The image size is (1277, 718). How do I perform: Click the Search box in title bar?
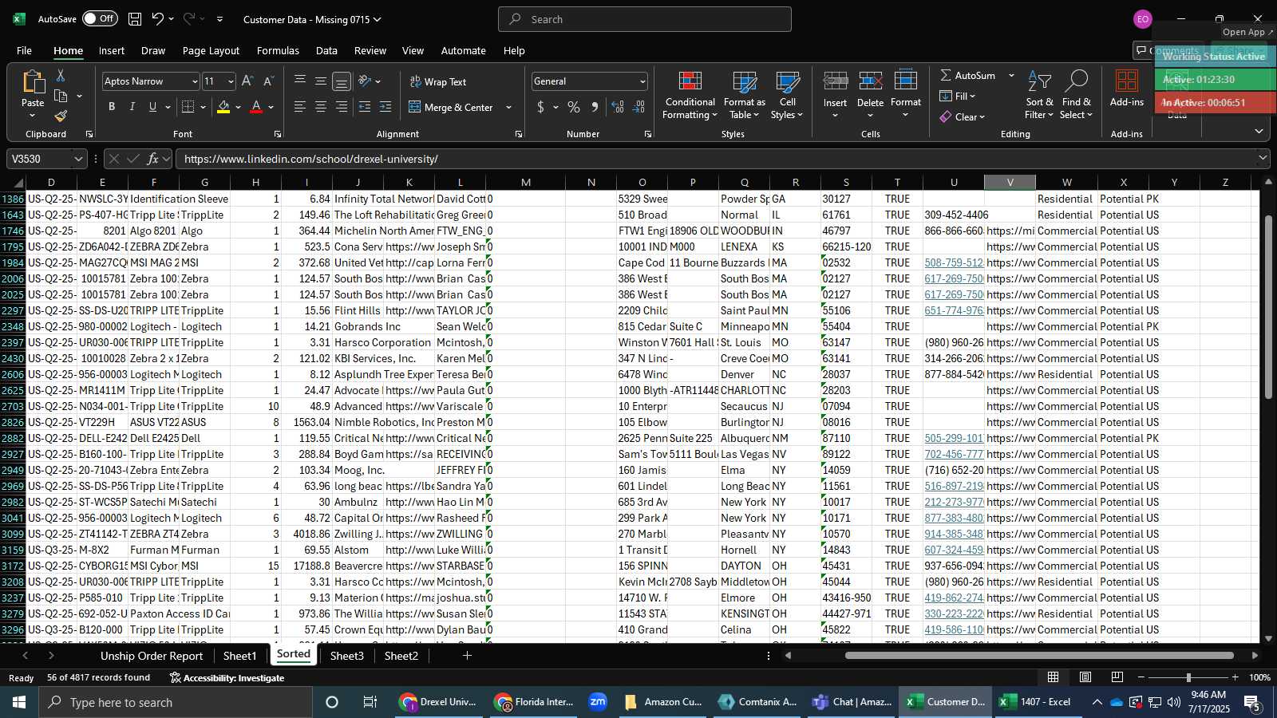point(645,19)
